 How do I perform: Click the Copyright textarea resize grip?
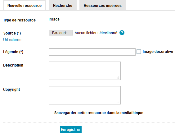pyautogui.click(x=118, y=102)
